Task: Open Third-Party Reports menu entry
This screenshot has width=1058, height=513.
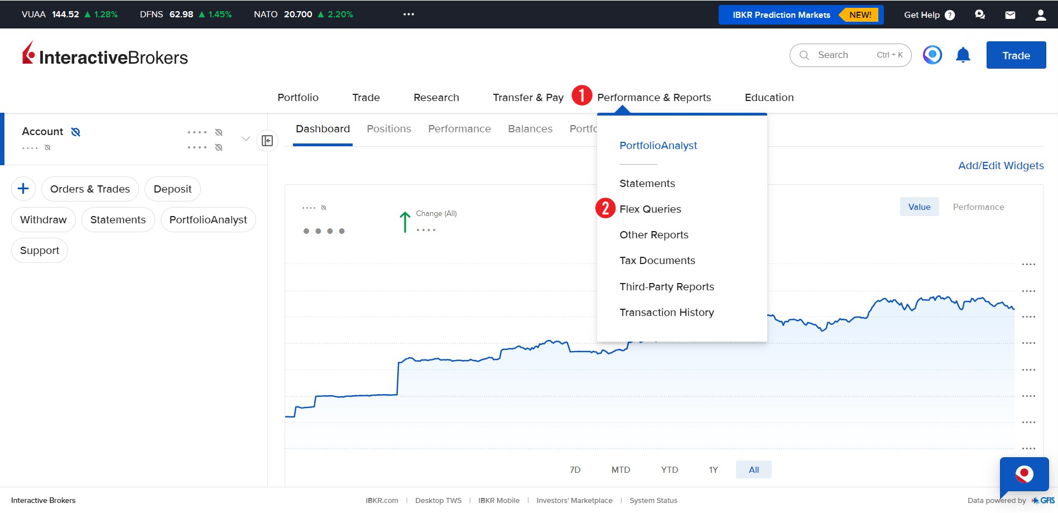Action: coord(667,287)
